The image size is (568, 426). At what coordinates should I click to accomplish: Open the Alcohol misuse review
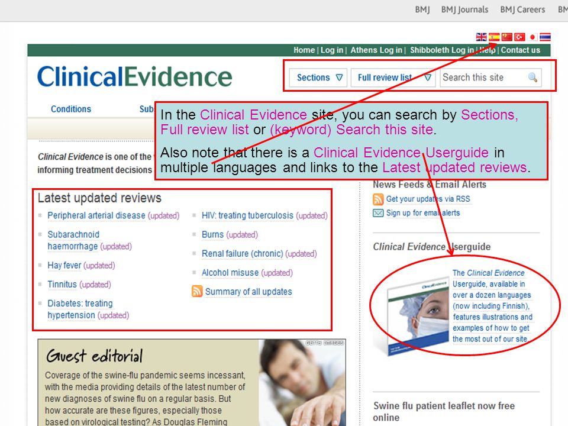(230, 272)
